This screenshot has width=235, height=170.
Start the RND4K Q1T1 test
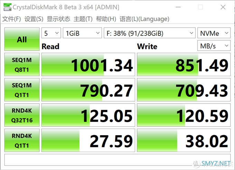pos(22,140)
